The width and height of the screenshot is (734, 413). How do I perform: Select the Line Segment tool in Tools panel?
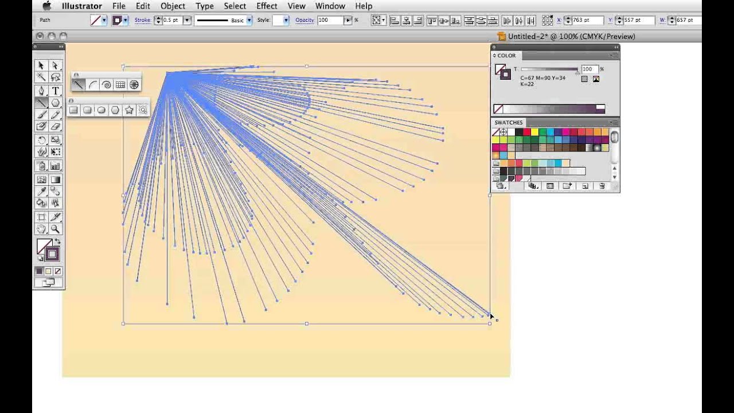41,103
